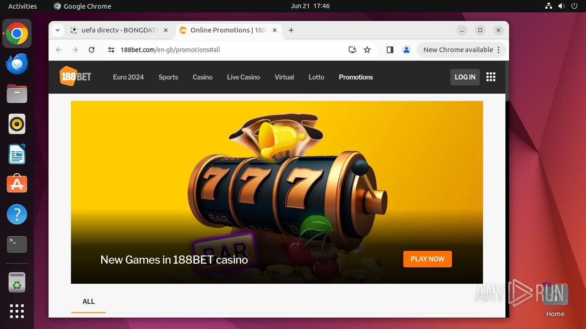
Task: Go to Casino section
Action: (x=202, y=77)
